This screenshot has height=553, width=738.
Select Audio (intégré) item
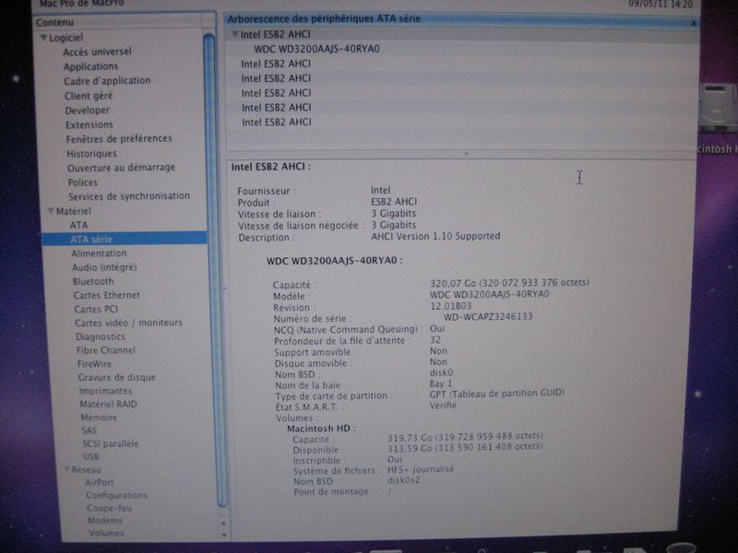click(104, 267)
